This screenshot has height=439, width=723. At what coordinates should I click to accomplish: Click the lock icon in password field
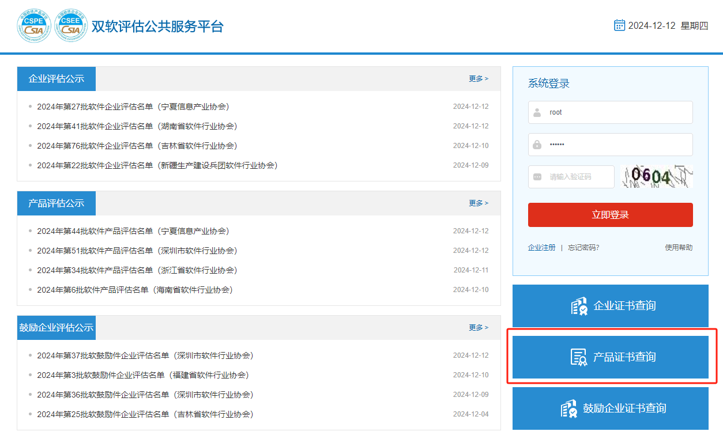537,145
